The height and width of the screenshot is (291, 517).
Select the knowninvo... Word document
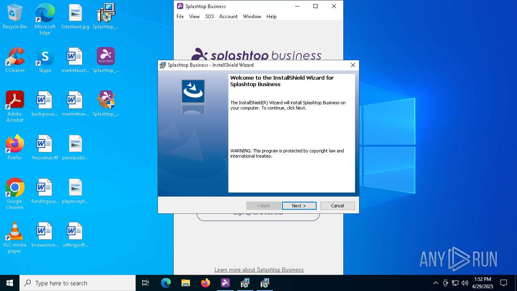(x=45, y=235)
